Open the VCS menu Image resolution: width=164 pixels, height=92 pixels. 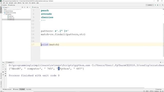click(30, 3)
